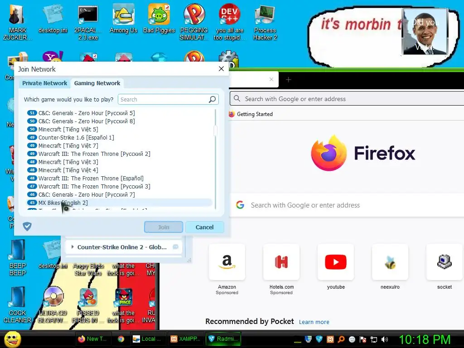Select Warcraft III: The Frozen Throne [Español]
This screenshot has height=348, width=464.
91,179
